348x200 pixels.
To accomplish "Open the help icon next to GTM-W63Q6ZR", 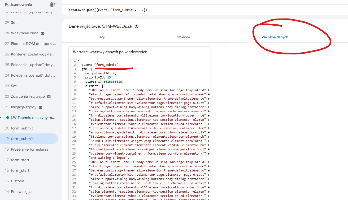I will tap(137, 26).
